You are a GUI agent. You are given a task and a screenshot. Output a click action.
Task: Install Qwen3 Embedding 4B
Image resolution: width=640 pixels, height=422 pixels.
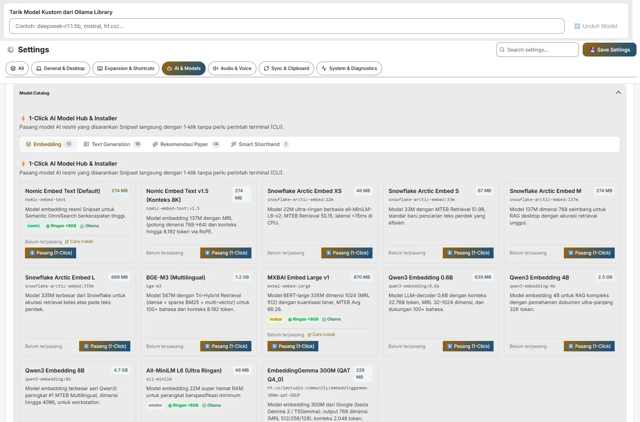(589, 346)
